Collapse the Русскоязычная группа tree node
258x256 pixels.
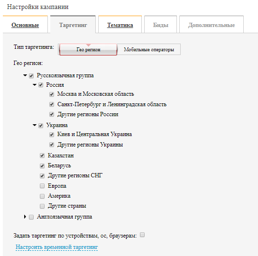click(x=25, y=75)
